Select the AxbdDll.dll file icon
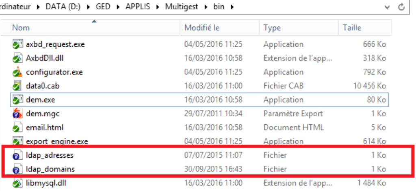This screenshot has height=191, width=416. [17, 58]
